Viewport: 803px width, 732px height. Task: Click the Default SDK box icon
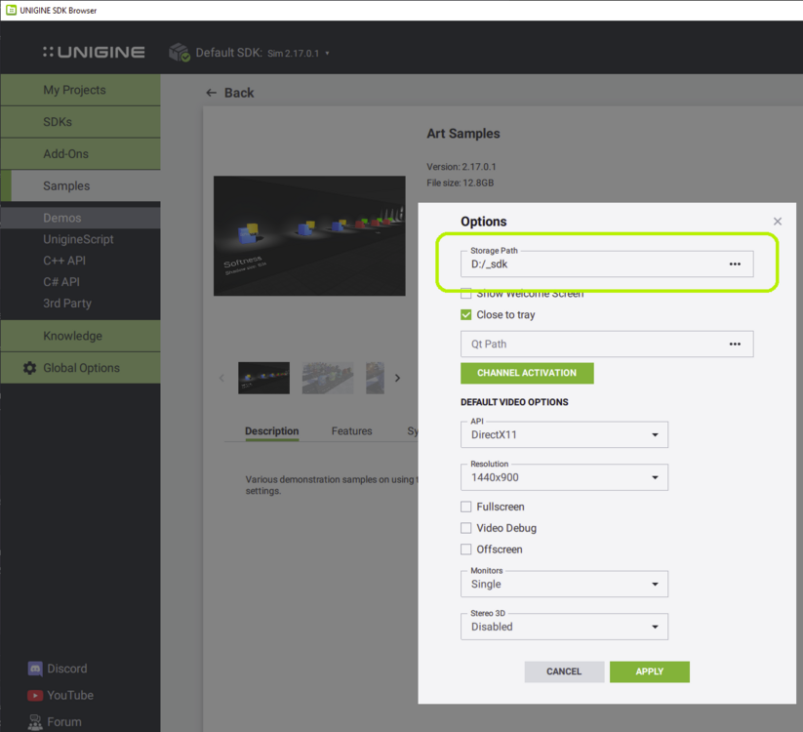point(179,53)
